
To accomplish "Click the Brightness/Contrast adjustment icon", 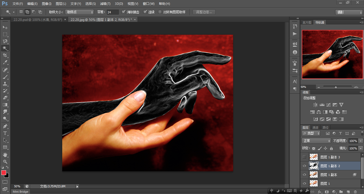I will click(x=315, y=105).
